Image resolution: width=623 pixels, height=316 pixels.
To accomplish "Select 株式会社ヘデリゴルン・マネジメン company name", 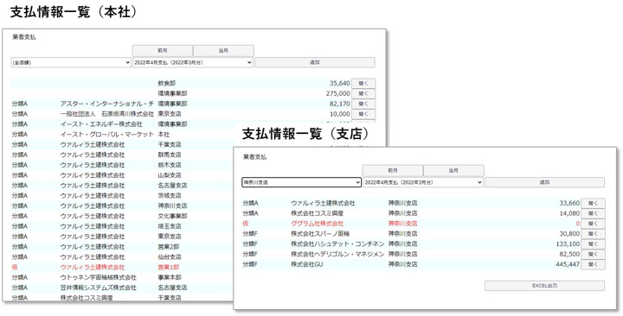I will coord(337,255).
